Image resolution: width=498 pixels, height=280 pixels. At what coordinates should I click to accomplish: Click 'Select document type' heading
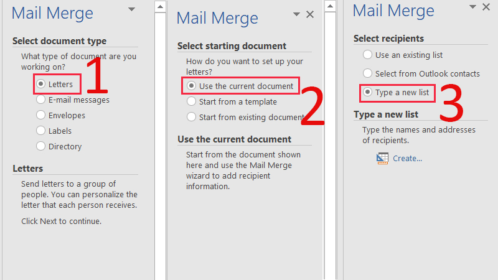pos(59,41)
